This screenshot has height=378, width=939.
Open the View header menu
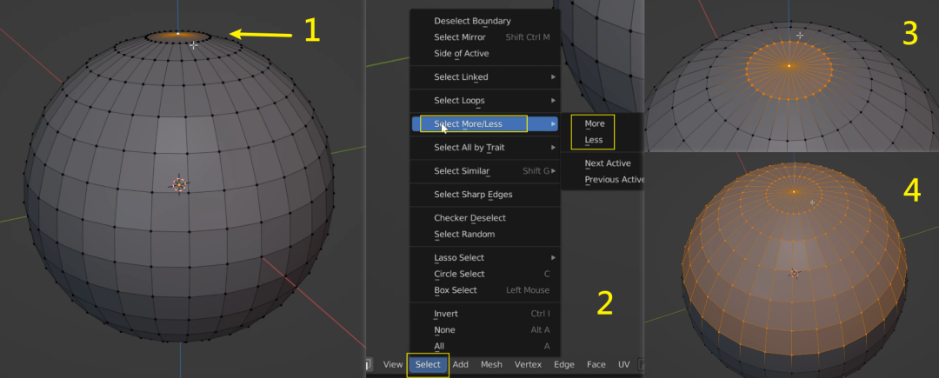point(393,364)
